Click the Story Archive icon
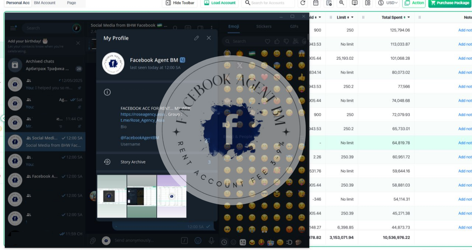 (x=107, y=162)
